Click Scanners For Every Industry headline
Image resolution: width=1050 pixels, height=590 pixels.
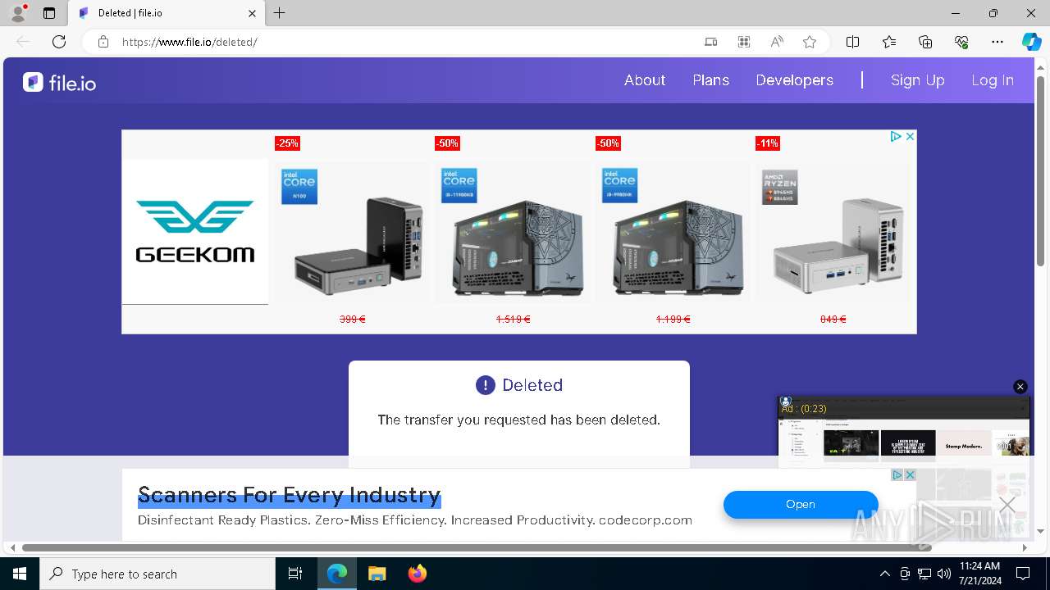coord(289,495)
